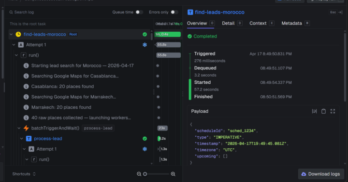Collapse the batchTriggerAndWait() node
This screenshot has width=348, height=182.
19,128
